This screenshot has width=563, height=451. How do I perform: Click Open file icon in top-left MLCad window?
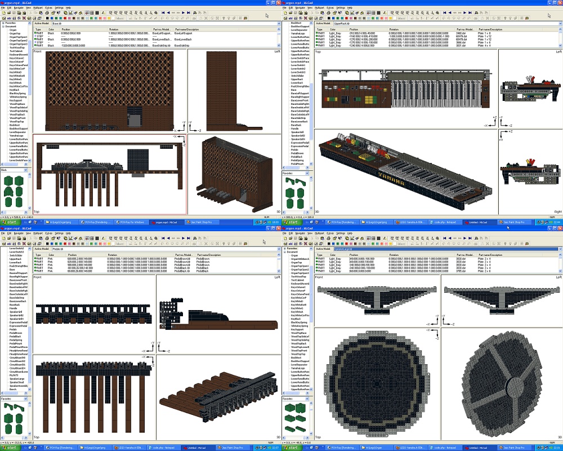click(9, 13)
